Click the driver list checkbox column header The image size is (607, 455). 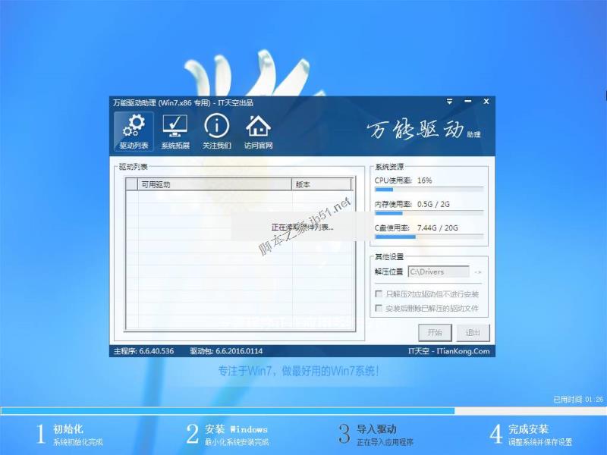[x=131, y=184]
